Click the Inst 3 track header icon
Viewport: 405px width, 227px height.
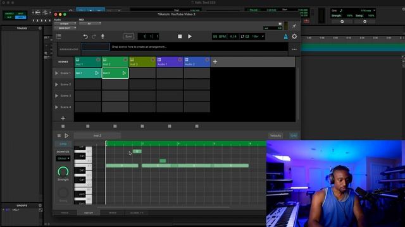click(132, 60)
